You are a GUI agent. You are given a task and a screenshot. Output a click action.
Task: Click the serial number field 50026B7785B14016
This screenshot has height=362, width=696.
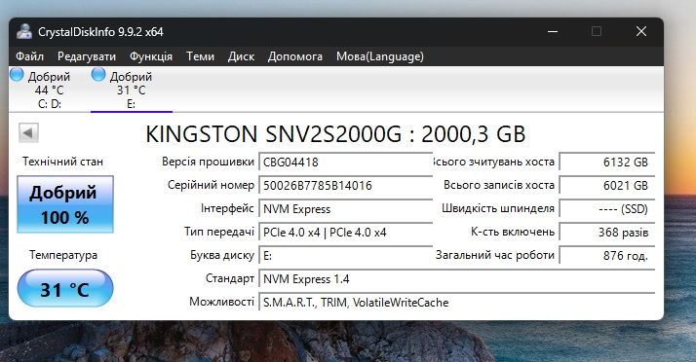[345, 185]
